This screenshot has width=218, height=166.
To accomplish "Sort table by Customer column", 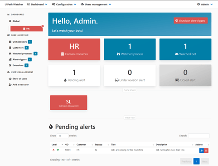I will tap(84, 145).
